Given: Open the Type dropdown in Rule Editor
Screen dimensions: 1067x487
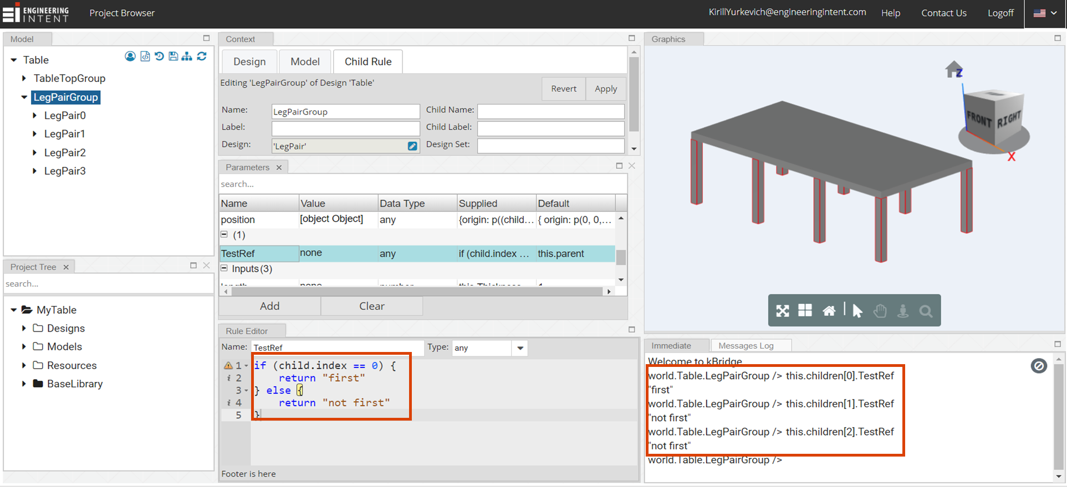Looking at the screenshot, I should click(x=520, y=348).
